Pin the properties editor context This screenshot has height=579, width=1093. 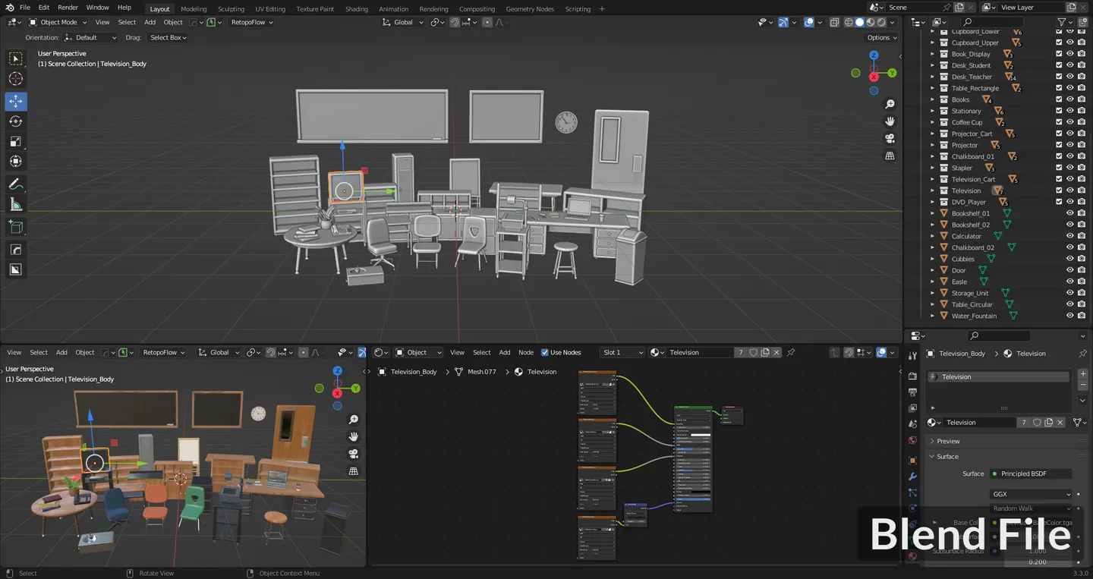click(1082, 354)
